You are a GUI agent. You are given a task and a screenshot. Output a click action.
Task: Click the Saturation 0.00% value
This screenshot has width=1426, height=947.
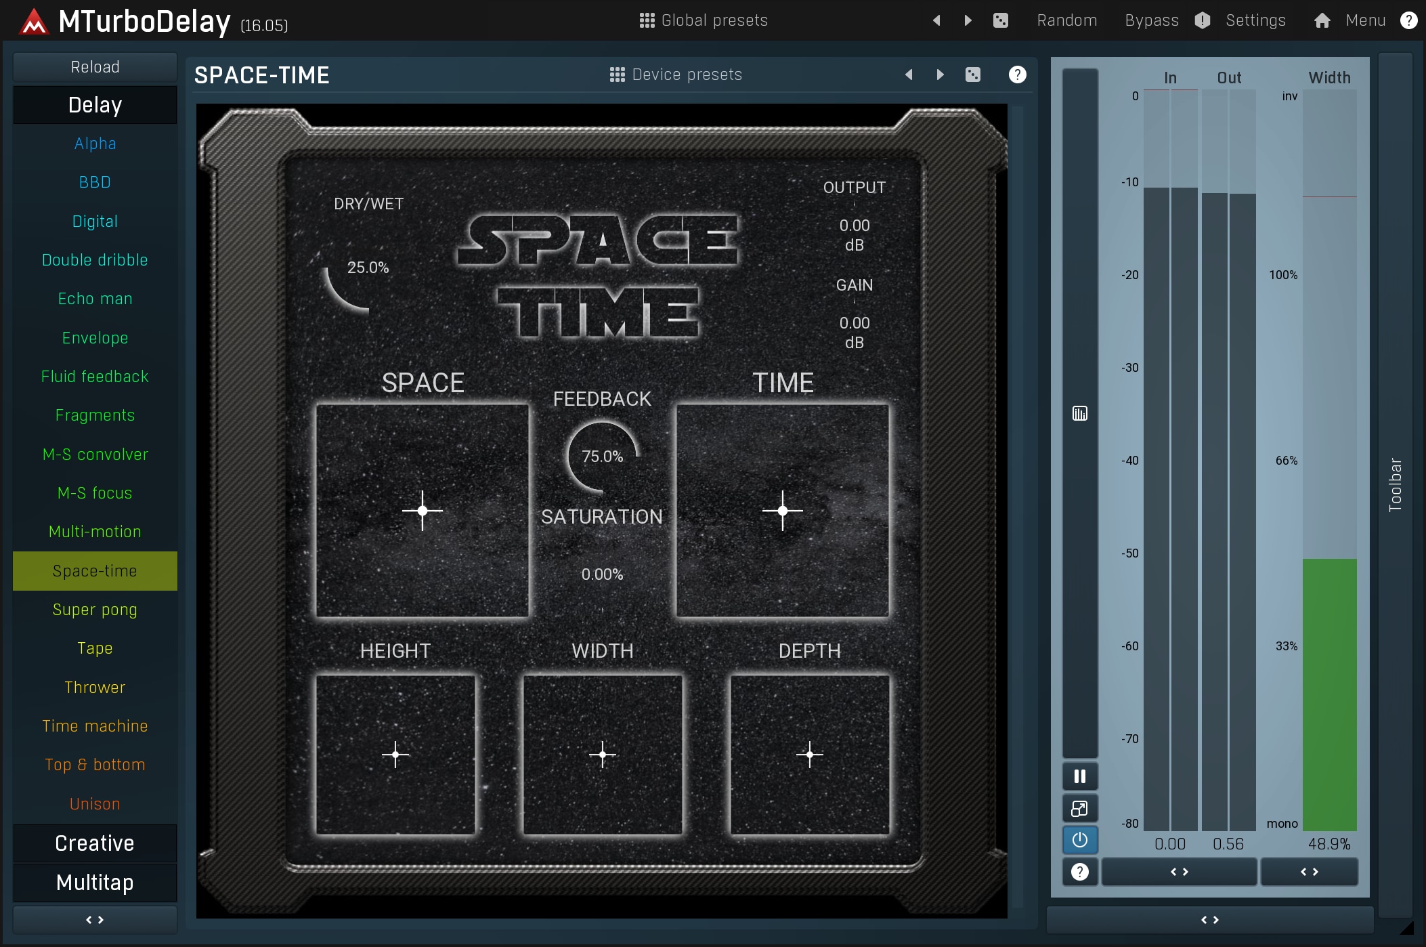[x=602, y=574]
